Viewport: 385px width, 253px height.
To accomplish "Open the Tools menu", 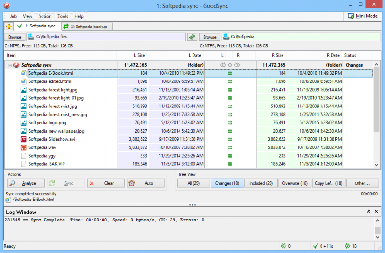I will coord(63,16).
